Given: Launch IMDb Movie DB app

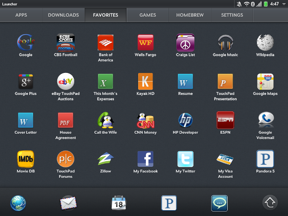Looking at the screenshot, I should (x=26, y=159).
